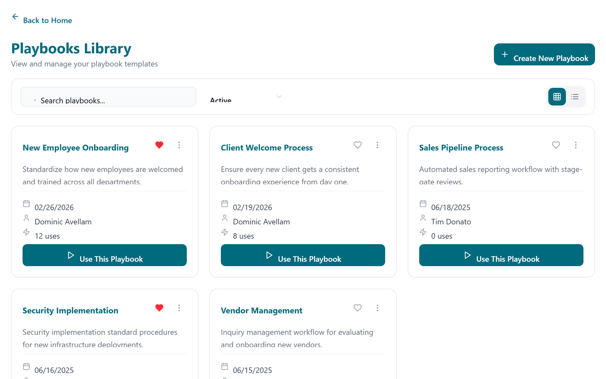Open Vendor Management options menu
The width and height of the screenshot is (606, 379).
[x=377, y=308]
